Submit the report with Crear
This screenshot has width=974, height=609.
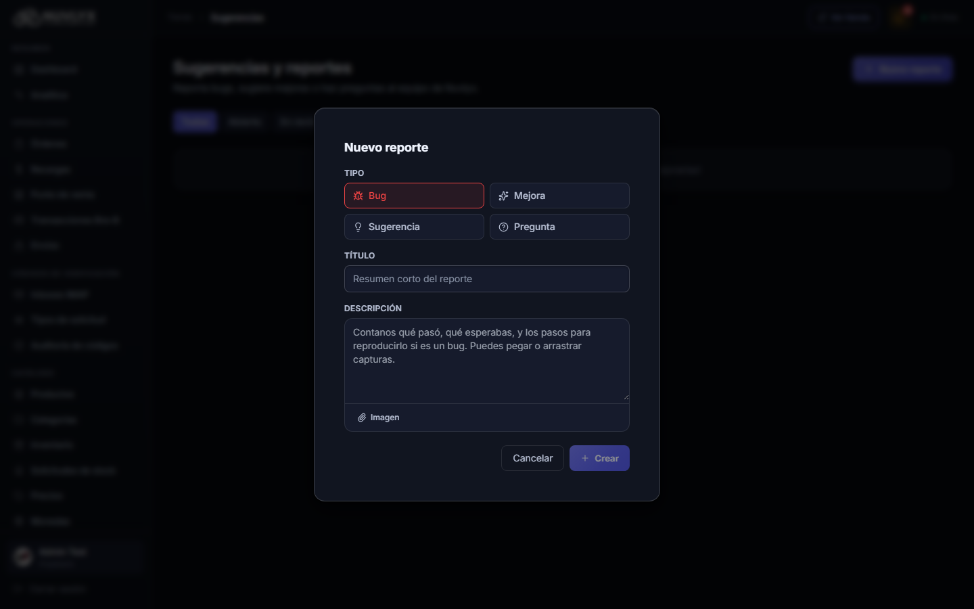pos(599,458)
